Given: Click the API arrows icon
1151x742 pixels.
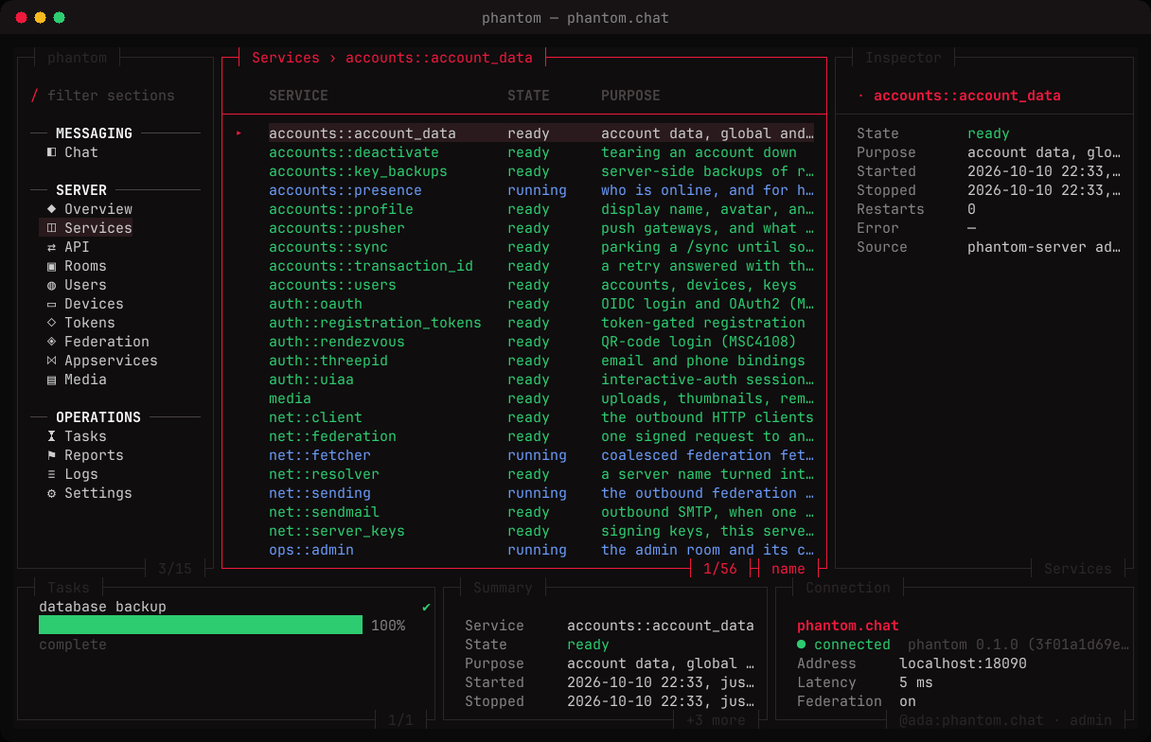Looking at the screenshot, I should (x=52, y=247).
